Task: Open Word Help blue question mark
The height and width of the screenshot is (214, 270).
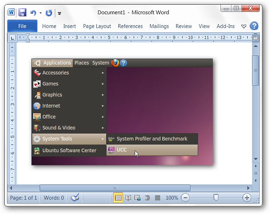Action: tap(254, 26)
